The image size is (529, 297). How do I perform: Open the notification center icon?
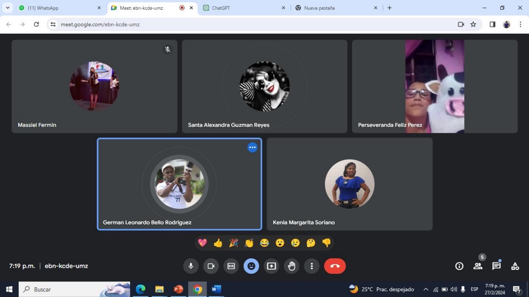click(x=517, y=289)
